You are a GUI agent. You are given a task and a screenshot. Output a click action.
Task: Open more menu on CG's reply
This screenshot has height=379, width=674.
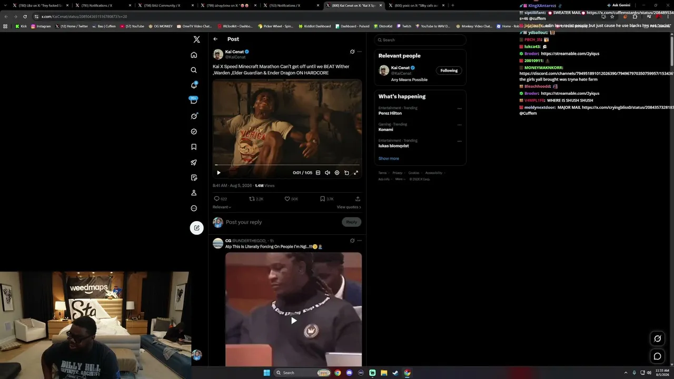pos(360,241)
